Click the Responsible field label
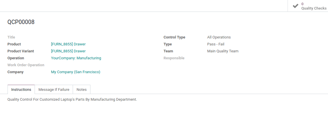 (174, 58)
